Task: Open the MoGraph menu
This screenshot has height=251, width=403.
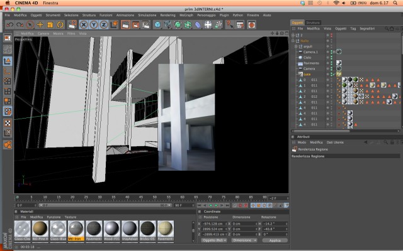Action: [x=186, y=15]
